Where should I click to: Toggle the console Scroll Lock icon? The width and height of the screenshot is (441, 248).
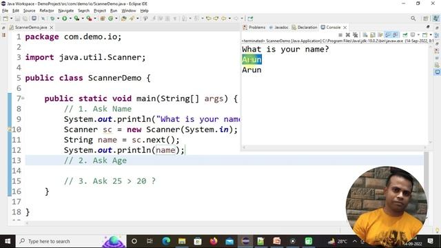[x=373, y=35]
